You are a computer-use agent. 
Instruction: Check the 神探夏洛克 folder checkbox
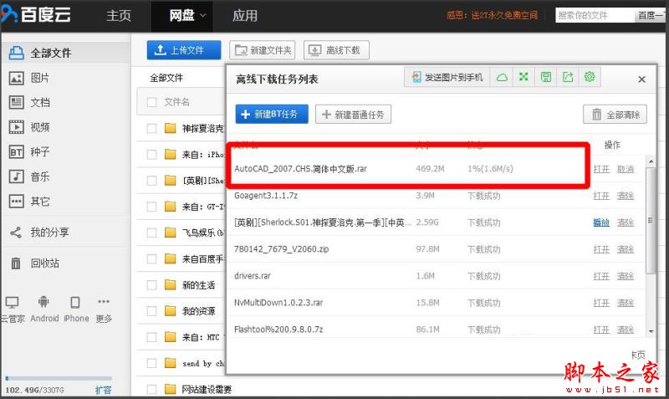(x=151, y=129)
